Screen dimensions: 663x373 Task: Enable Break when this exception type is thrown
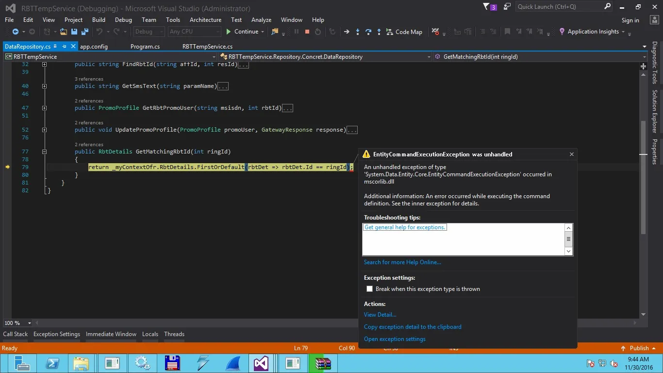tap(370, 289)
